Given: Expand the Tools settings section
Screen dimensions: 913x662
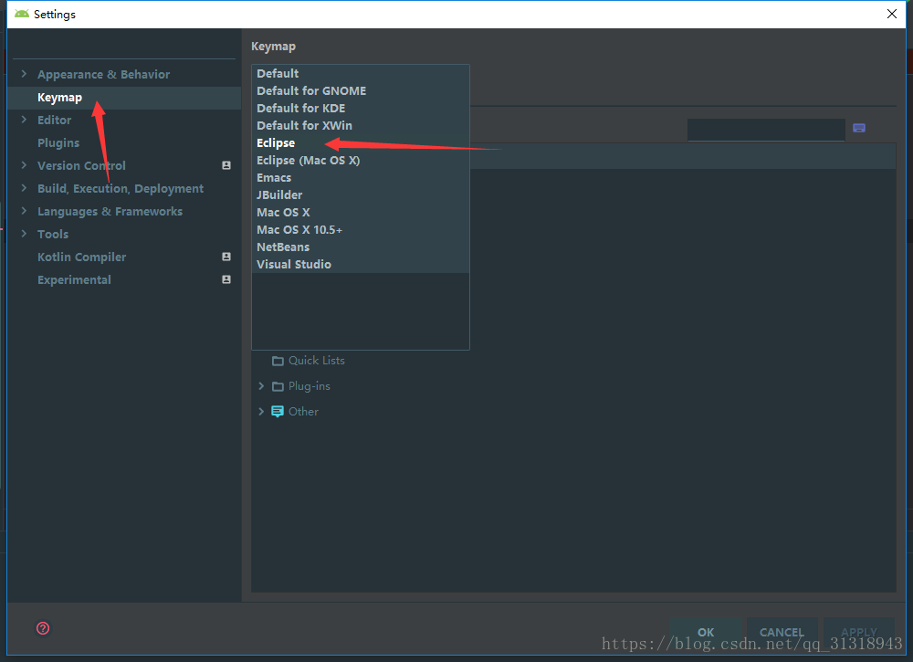Looking at the screenshot, I should (24, 234).
